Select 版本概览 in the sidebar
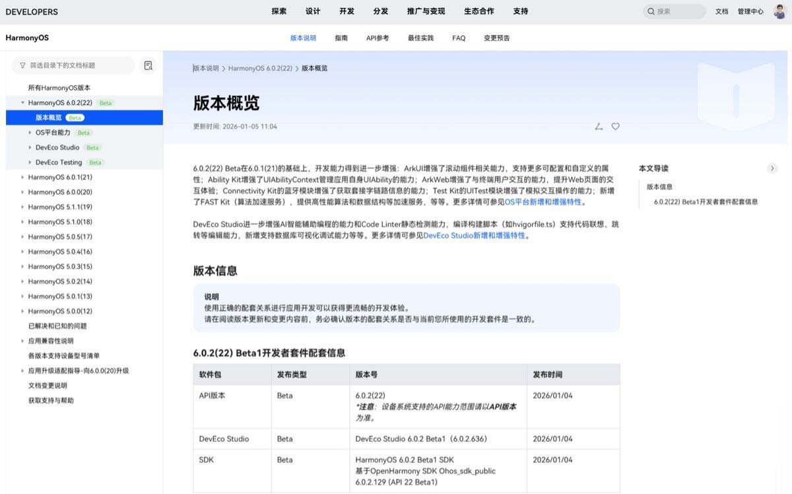Image resolution: width=792 pixels, height=494 pixels. [x=84, y=118]
